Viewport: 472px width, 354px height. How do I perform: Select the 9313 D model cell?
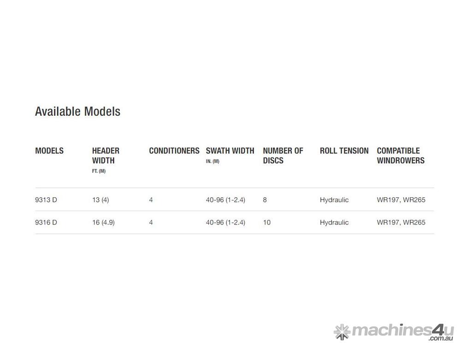(46, 200)
